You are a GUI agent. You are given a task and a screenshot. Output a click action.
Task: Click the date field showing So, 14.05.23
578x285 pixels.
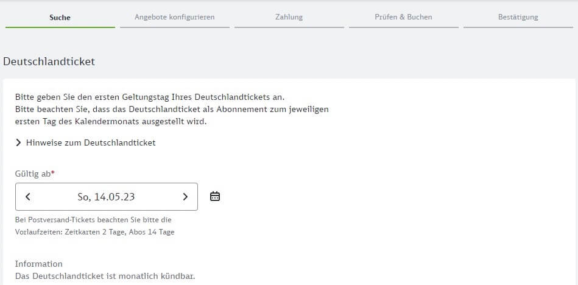point(106,197)
